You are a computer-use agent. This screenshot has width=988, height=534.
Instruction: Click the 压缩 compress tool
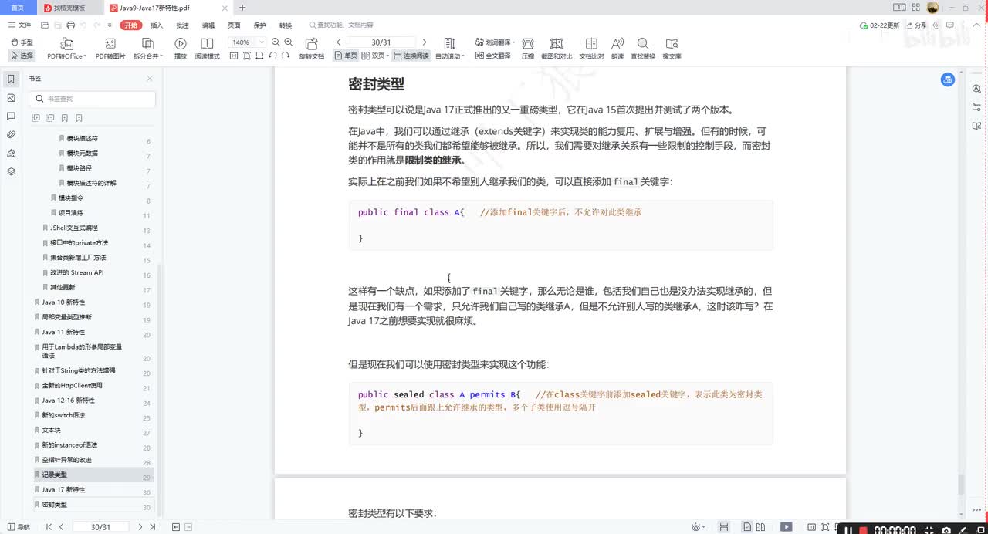tap(528, 48)
